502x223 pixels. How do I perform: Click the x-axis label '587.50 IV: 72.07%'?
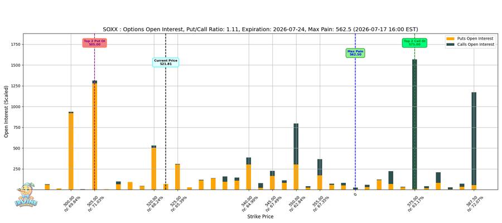pos(475,204)
